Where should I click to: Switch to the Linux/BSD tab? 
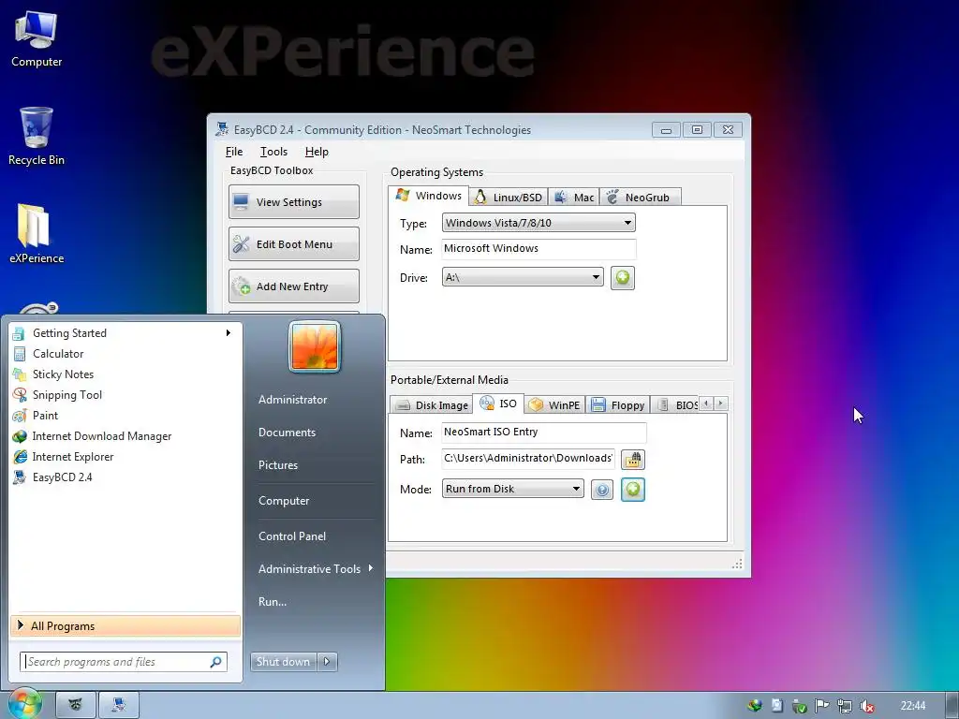point(509,197)
